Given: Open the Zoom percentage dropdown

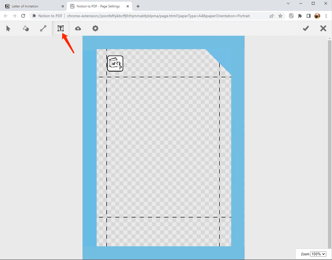Looking at the screenshot, I should (318, 254).
